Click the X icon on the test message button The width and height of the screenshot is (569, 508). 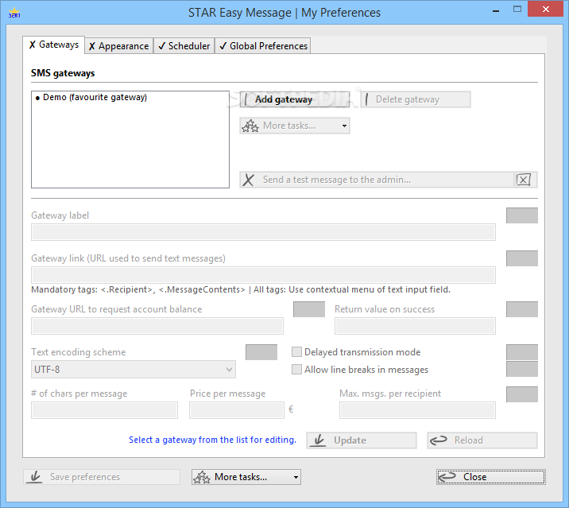point(249,180)
